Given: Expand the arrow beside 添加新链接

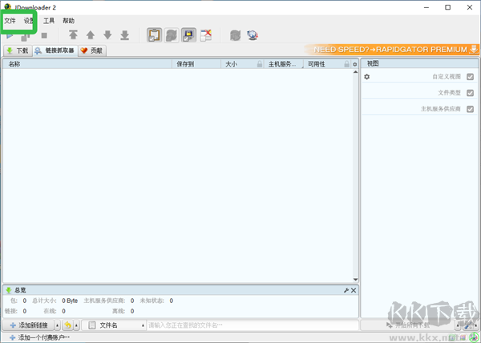Looking at the screenshot, I should point(58,325).
